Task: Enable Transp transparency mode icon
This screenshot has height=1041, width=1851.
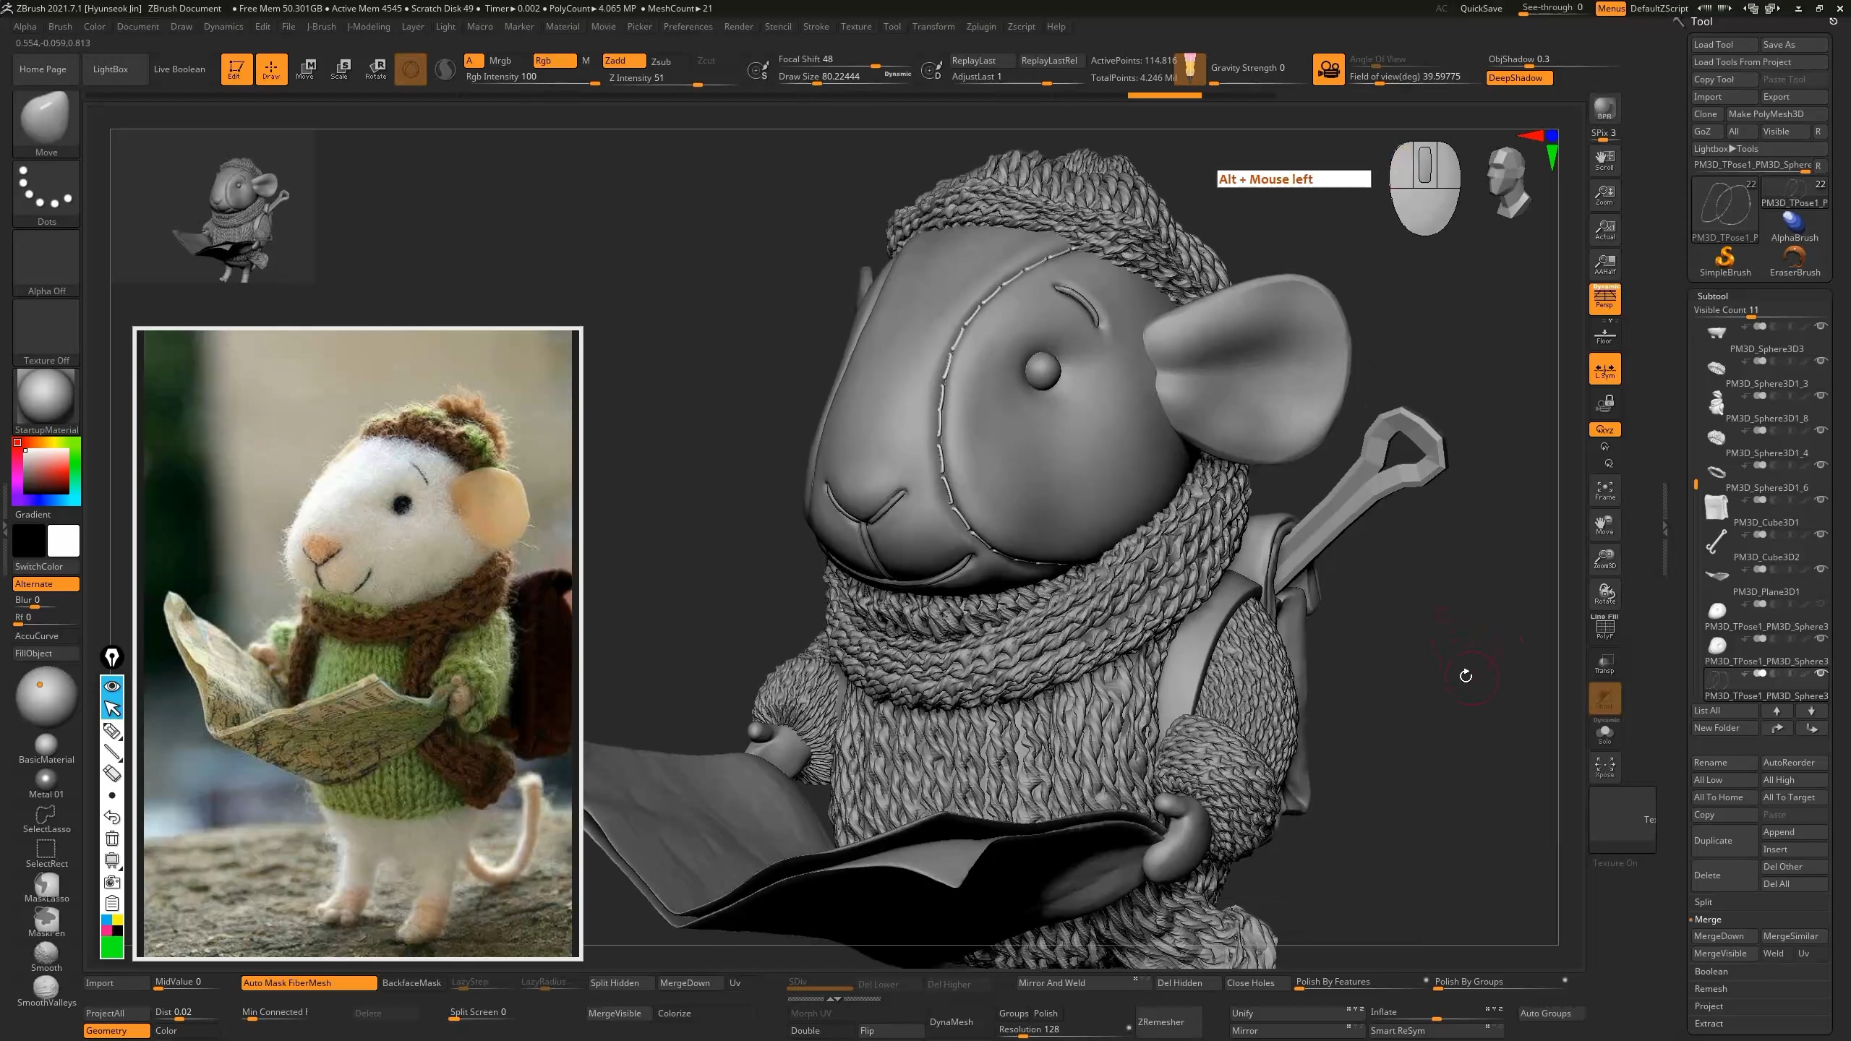Action: click(x=1604, y=664)
